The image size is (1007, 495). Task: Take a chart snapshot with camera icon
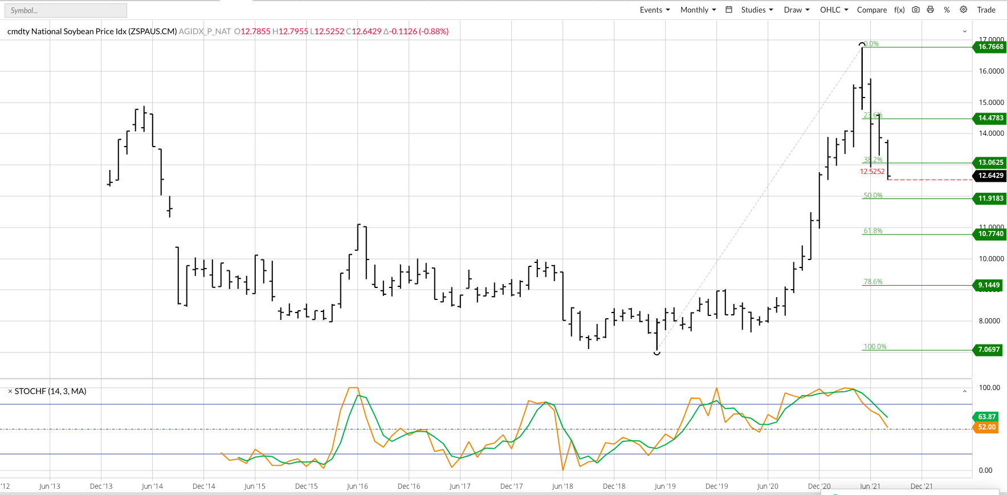coord(916,10)
